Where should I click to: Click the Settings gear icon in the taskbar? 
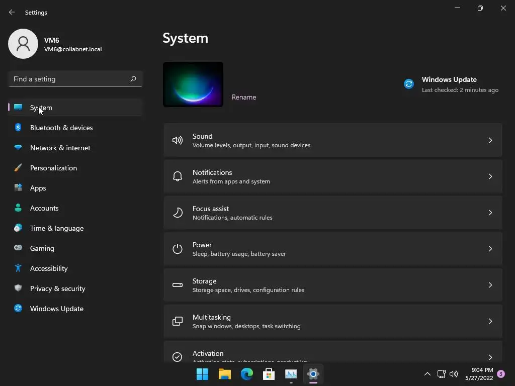pos(313,374)
